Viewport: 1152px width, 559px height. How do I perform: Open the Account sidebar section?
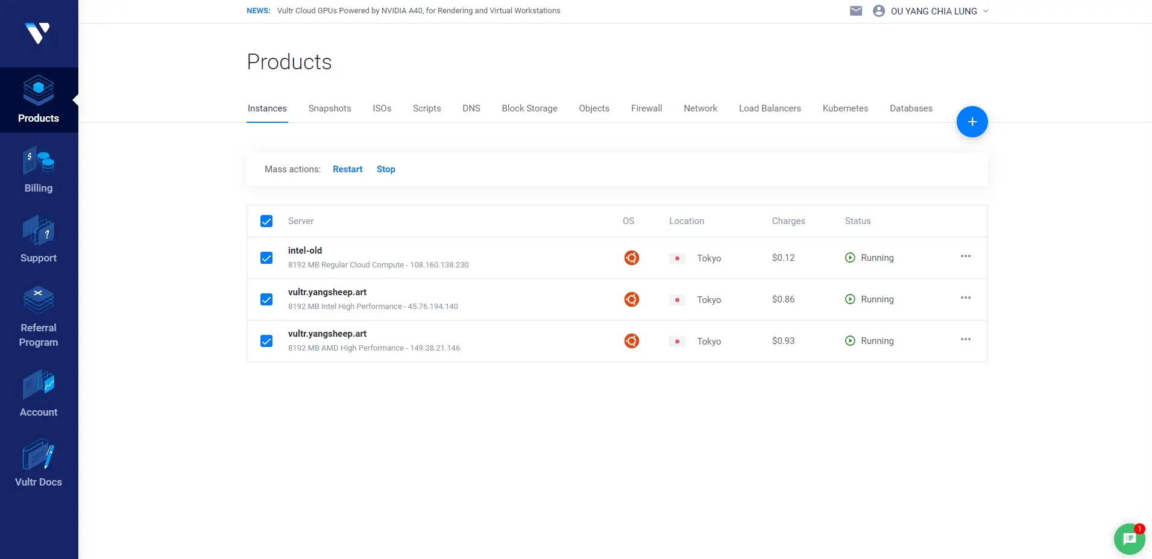coord(39,394)
